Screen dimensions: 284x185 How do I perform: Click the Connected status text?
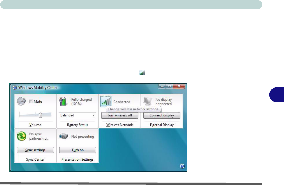tap(122, 102)
